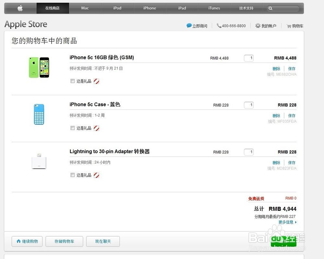
Task: Click the green iPhone 5c product thumbnail
Action: (39, 67)
